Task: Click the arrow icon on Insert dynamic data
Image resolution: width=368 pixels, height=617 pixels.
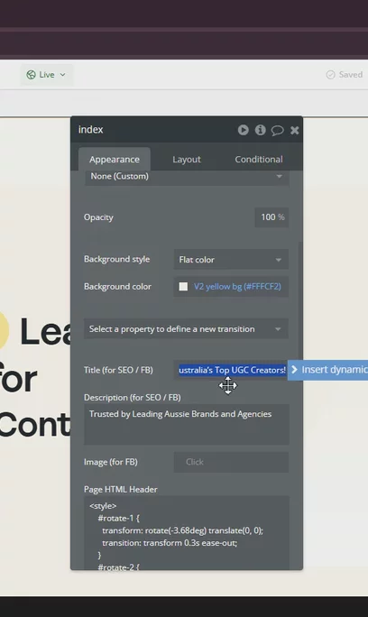Action: click(x=294, y=370)
